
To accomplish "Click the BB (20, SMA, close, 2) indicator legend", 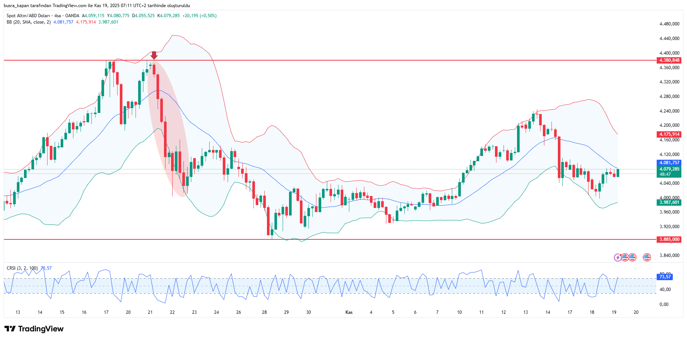I will pyautogui.click(x=28, y=22).
